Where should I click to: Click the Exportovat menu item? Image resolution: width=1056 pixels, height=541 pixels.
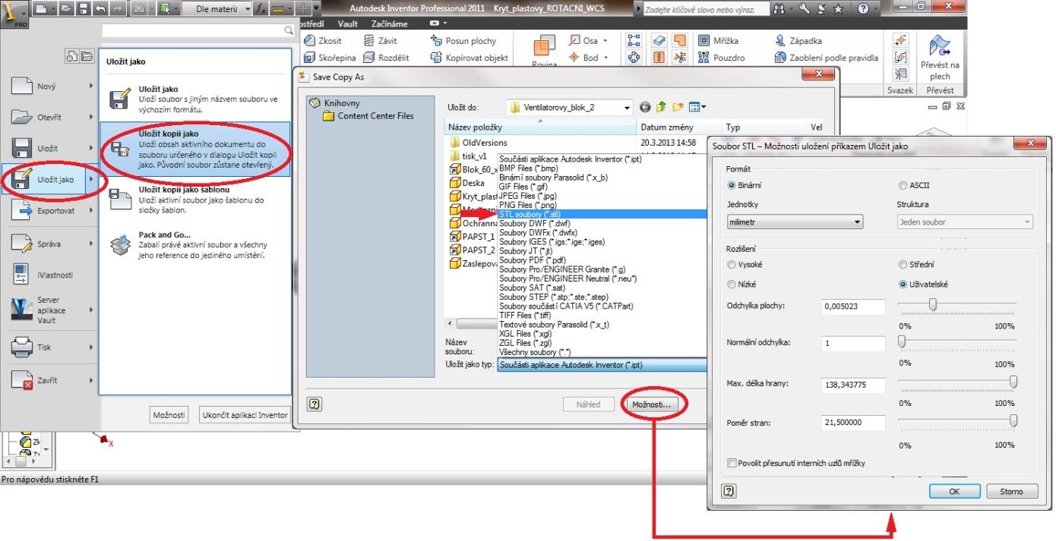pyautogui.click(x=51, y=211)
